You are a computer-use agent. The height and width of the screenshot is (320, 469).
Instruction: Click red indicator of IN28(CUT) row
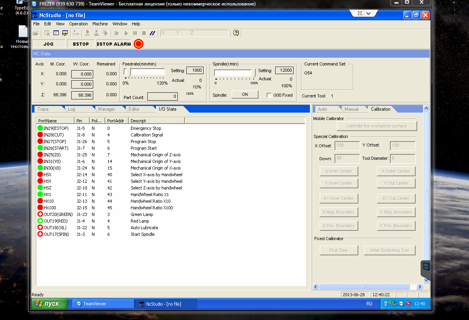tap(40, 135)
